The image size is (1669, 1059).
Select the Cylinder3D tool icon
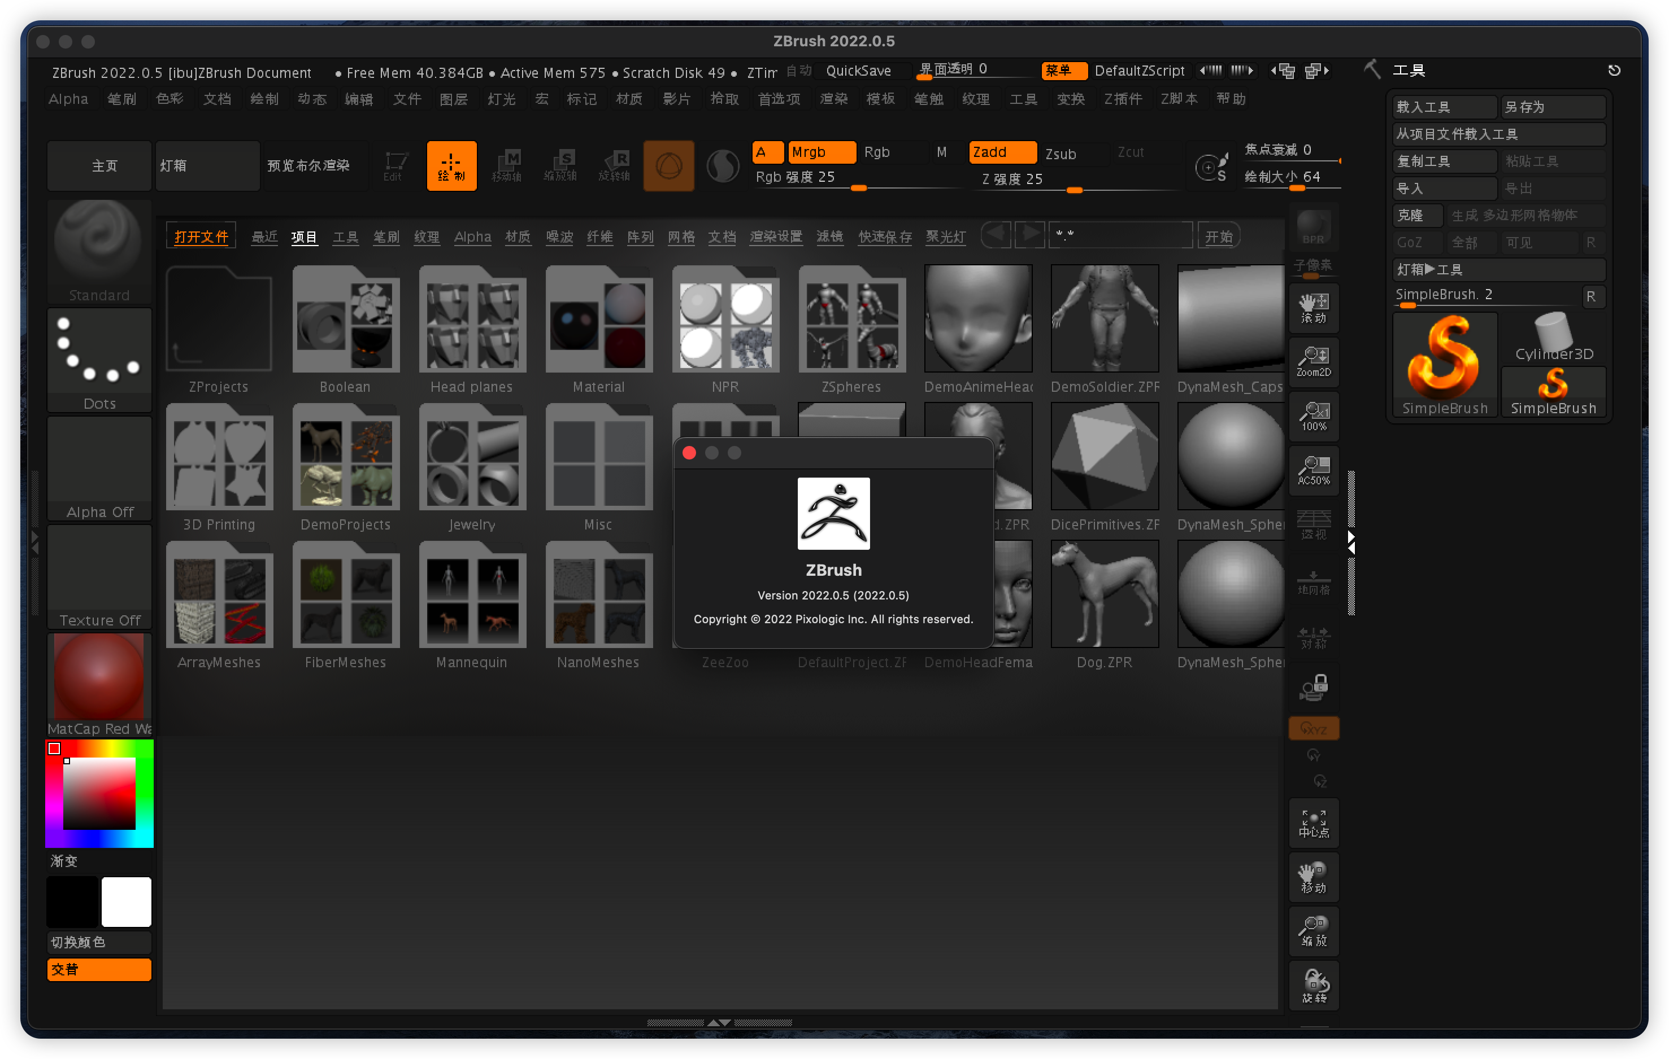tap(1553, 338)
